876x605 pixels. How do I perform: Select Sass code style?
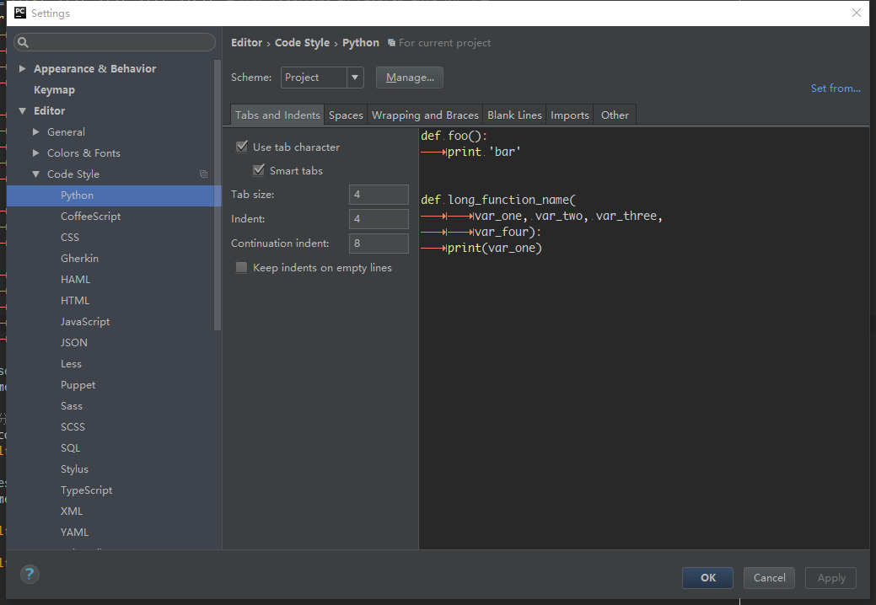72,406
